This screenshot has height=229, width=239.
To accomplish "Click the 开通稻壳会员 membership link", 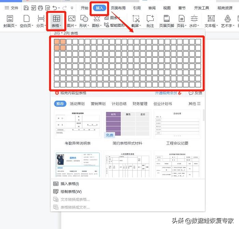I will point(167,93).
